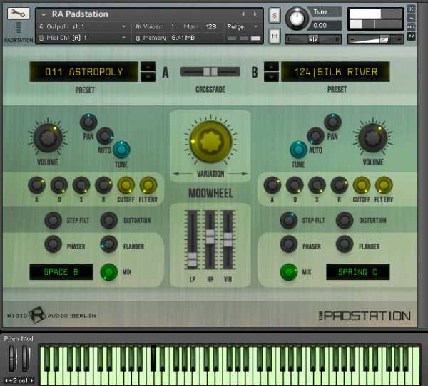
Task: Click layer A Attack (A) knob
Action: (x=36, y=185)
